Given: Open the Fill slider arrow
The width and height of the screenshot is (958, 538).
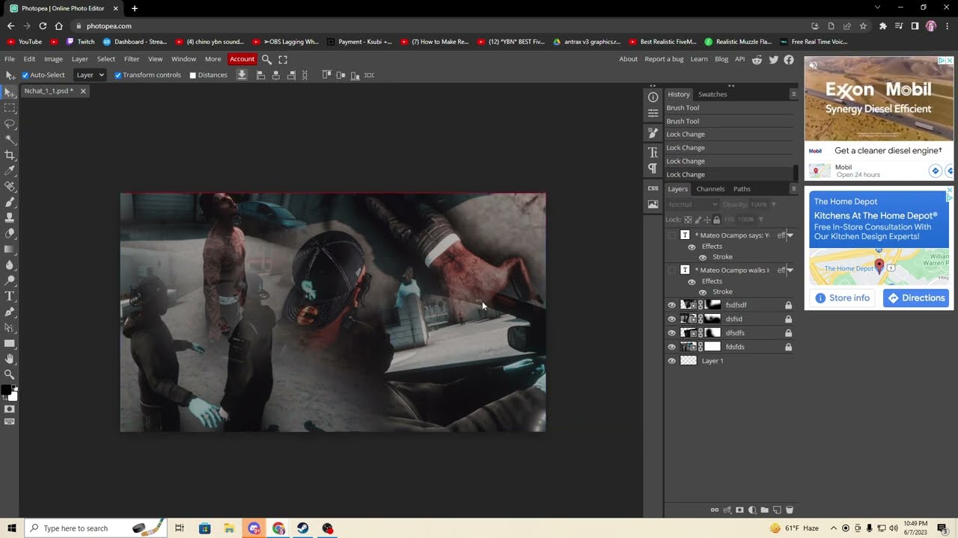Looking at the screenshot, I should [x=761, y=219].
